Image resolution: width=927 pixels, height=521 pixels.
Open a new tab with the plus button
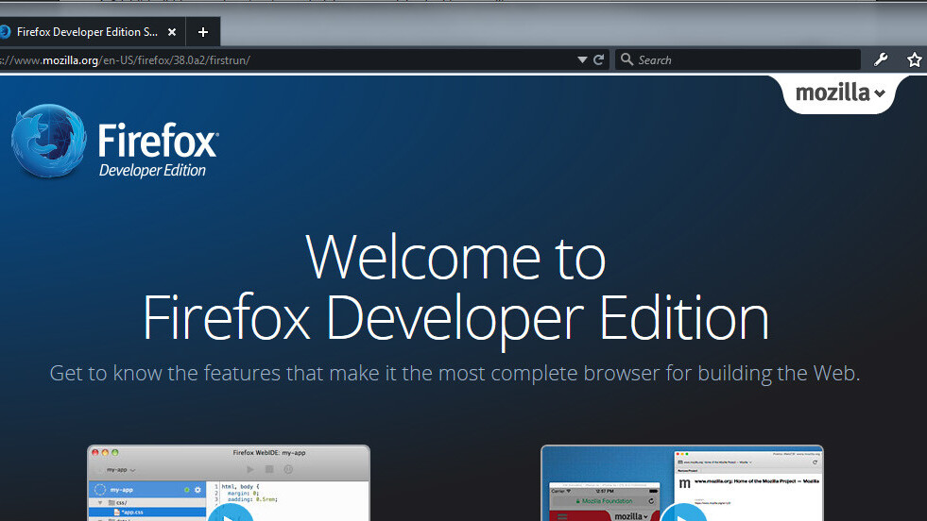(x=202, y=31)
